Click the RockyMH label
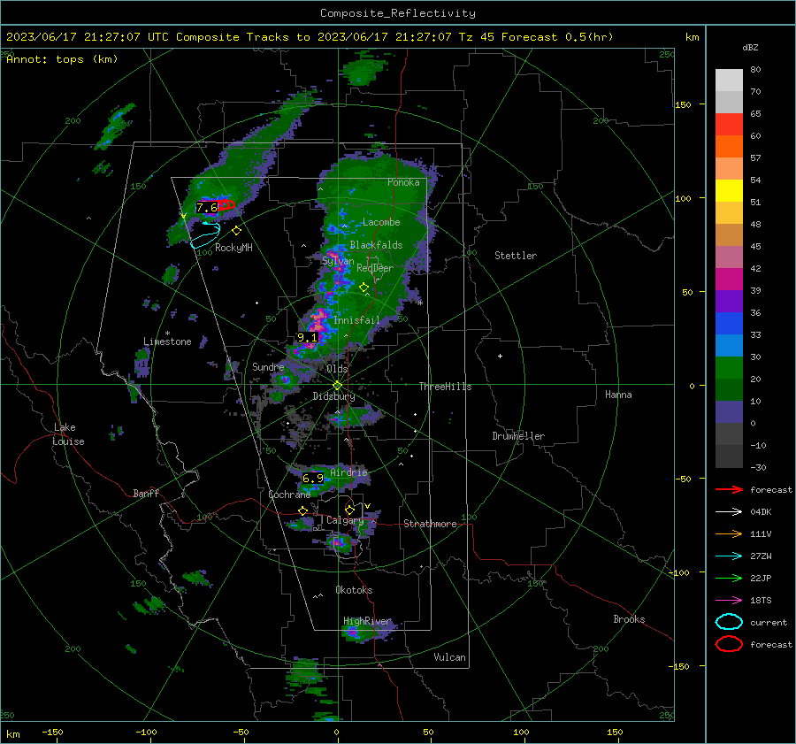 [x=233, y=248]
